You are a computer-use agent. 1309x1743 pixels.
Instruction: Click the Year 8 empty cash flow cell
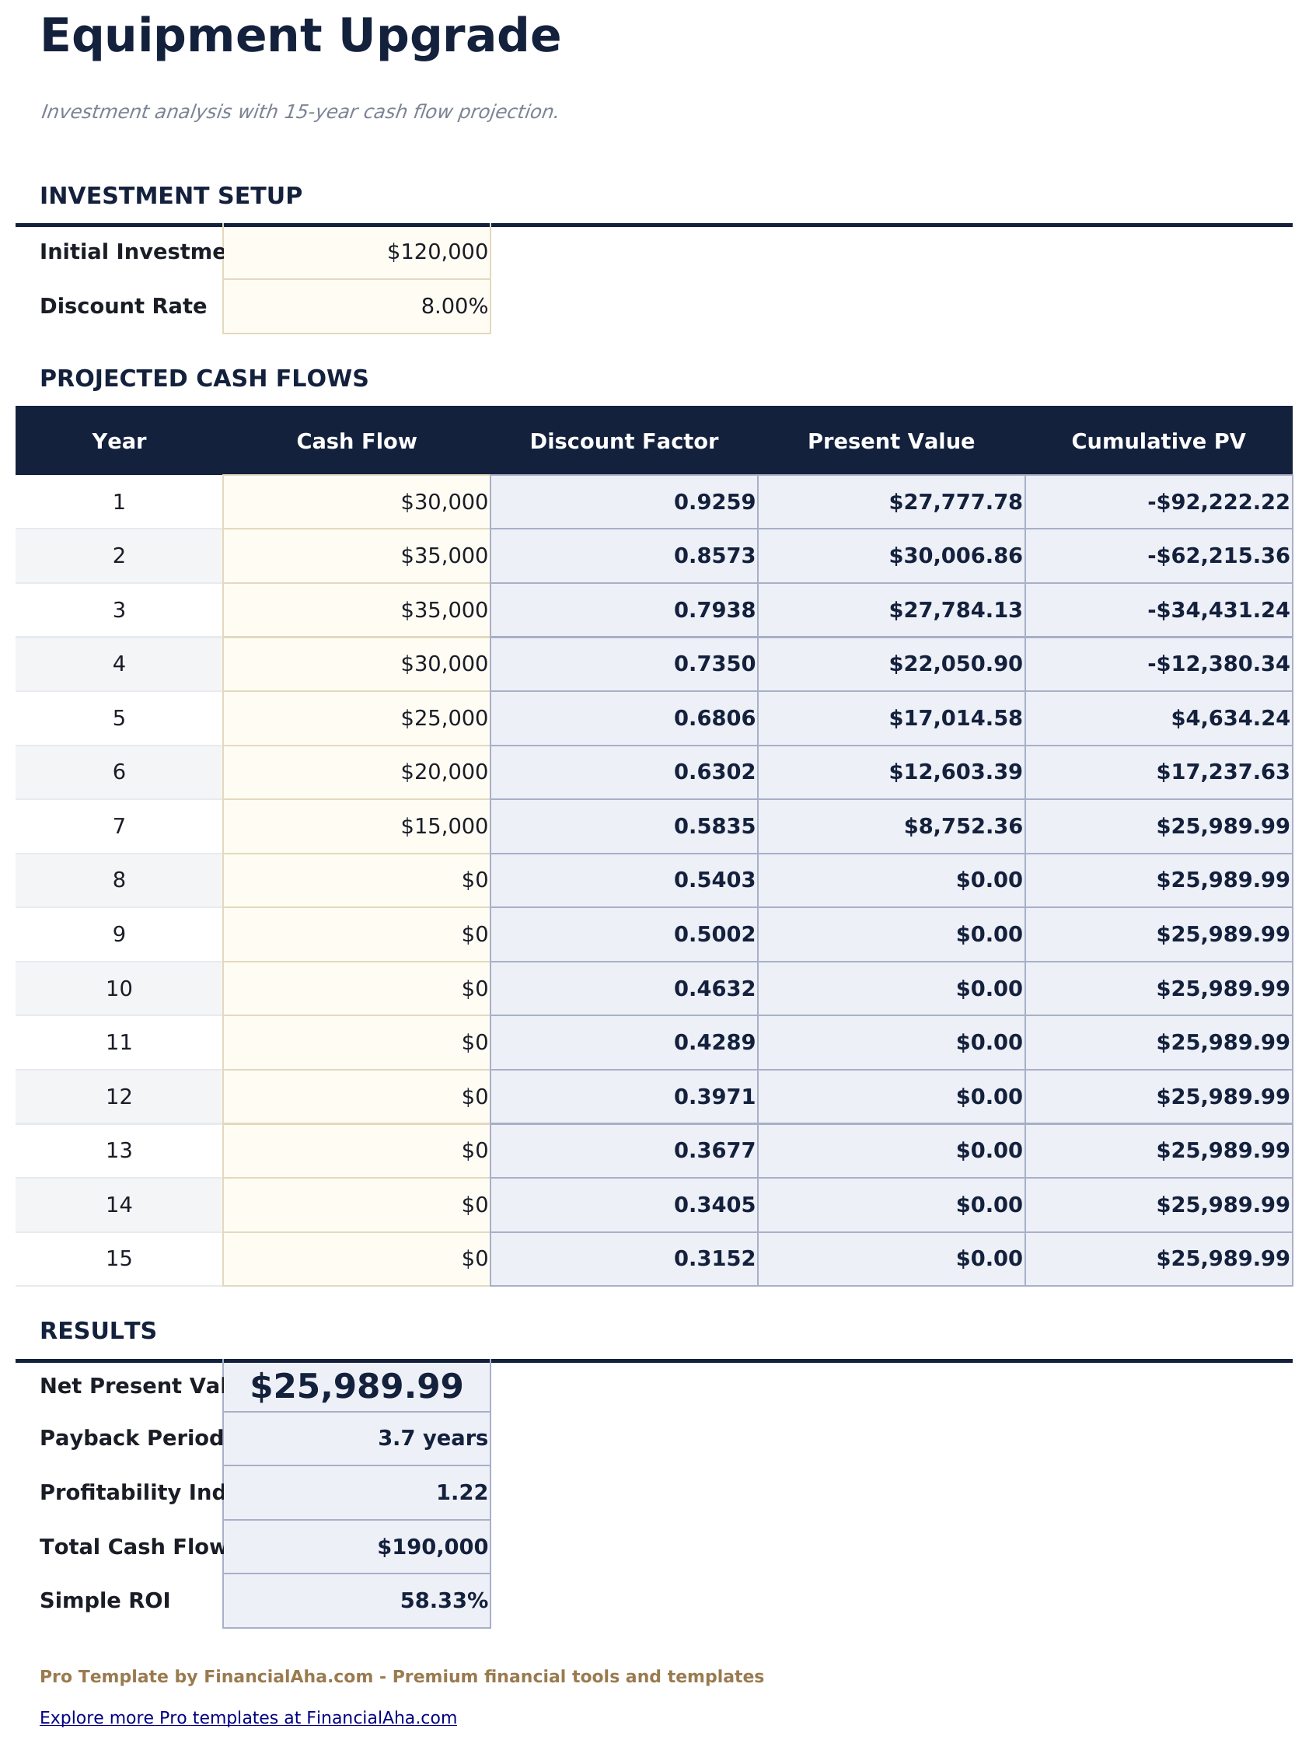point(356,880)
